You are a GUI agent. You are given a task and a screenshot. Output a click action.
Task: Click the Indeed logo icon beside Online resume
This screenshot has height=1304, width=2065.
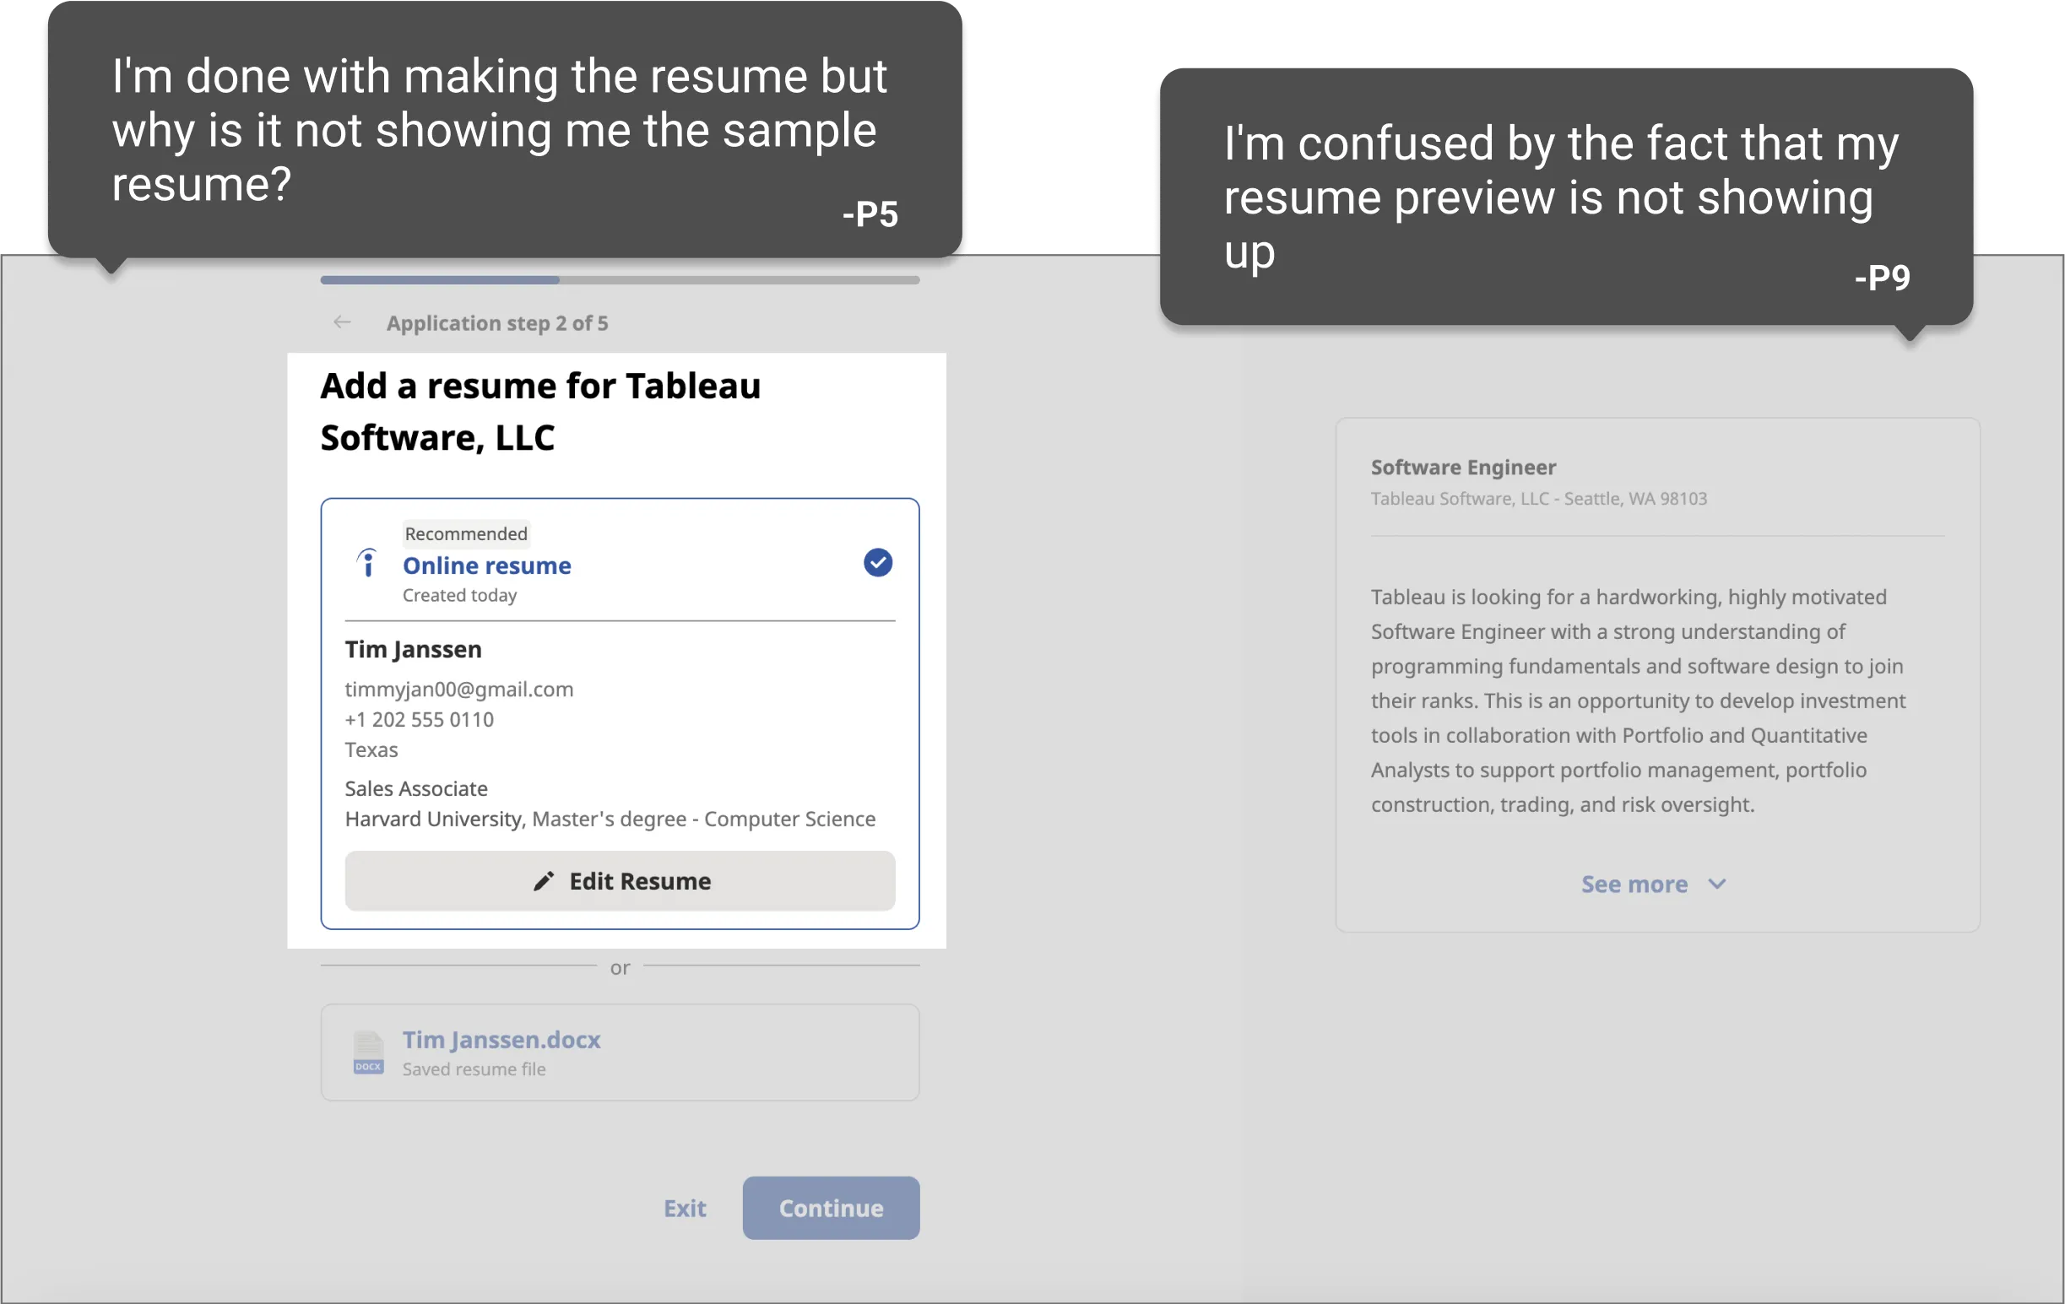[367, 562]
